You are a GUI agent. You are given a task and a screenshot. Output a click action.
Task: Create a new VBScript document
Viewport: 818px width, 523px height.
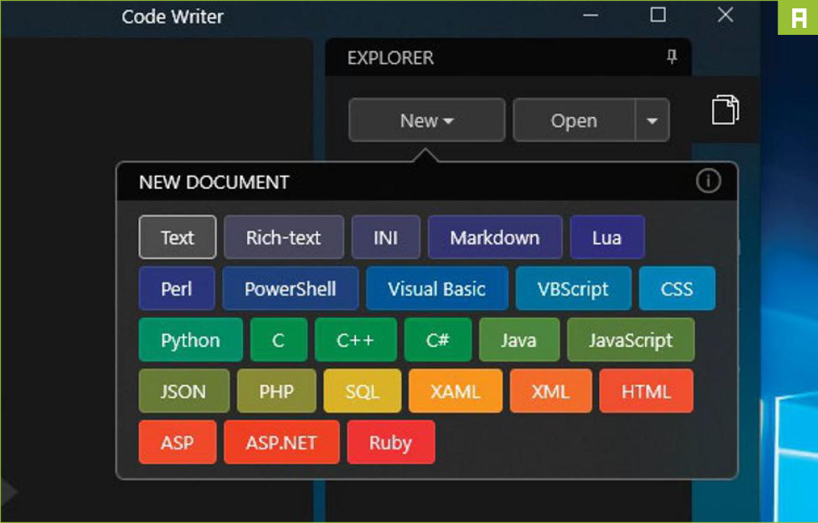pyautogui.click(x=573, y=289)
